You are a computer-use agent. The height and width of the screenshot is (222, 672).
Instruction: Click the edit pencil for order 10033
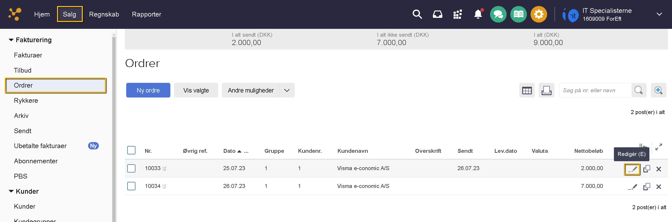[x=632, y=169]
